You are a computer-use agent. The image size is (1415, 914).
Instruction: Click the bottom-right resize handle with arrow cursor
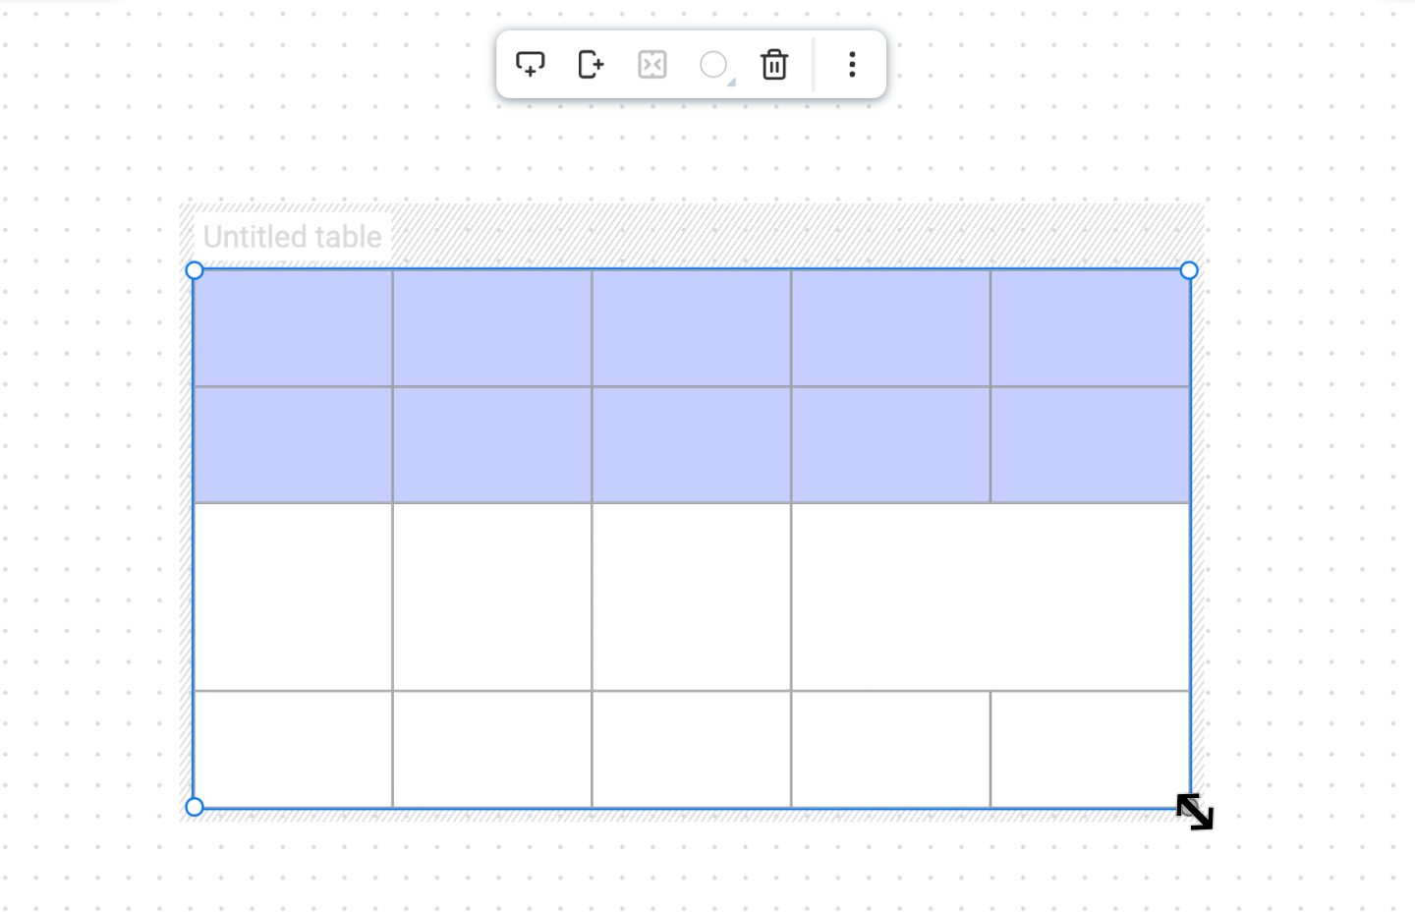(x=1194, y=811)
